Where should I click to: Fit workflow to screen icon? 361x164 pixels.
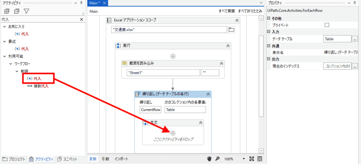(x=252, y=159)
